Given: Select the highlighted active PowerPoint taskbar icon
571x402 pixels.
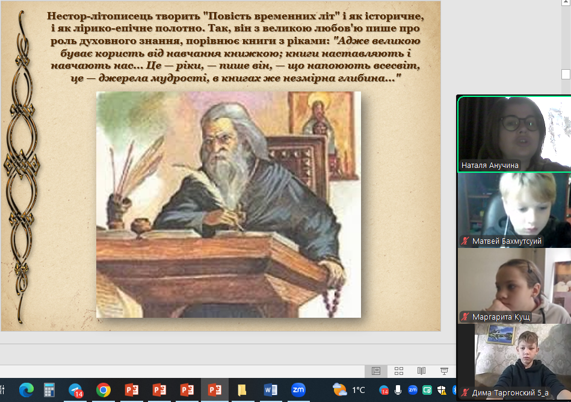Looking at the screenshot, I should (x=215, y=390).
